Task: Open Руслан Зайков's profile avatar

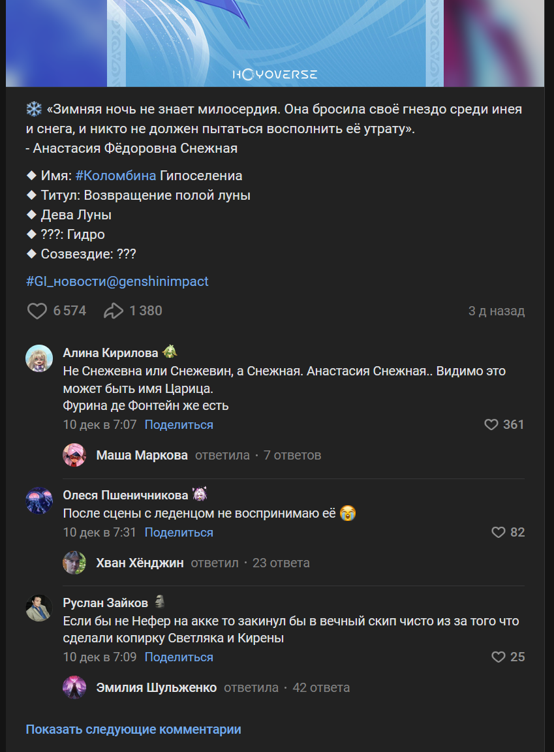Action: coord(39,608)
